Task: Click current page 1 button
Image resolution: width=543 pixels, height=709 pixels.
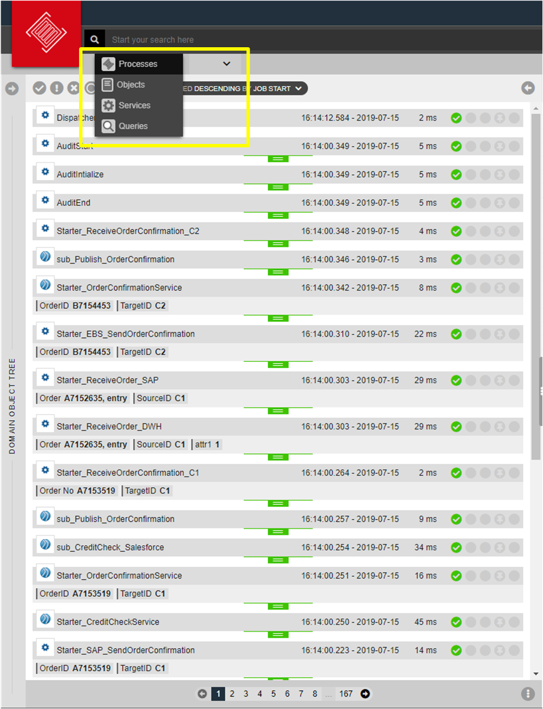Action: [x=218, y=694]
